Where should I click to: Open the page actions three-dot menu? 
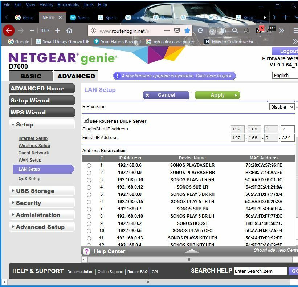click(167, 31)
